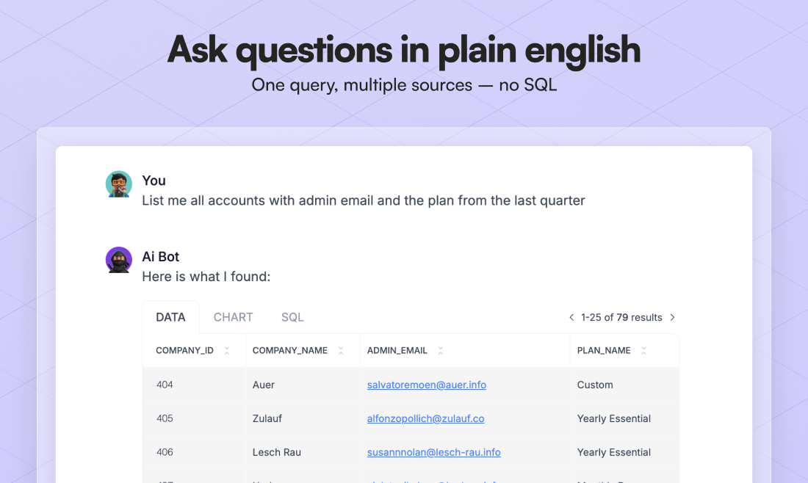Screen dimensions: 808x483
Task: Go to next results page arrow
Action: (x=672, y=318)
